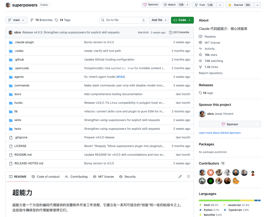The width and height of the screenshot is (266, 217).
Task: Open the Fork options dropdown arrow
Action: click(x=220, y=5)
